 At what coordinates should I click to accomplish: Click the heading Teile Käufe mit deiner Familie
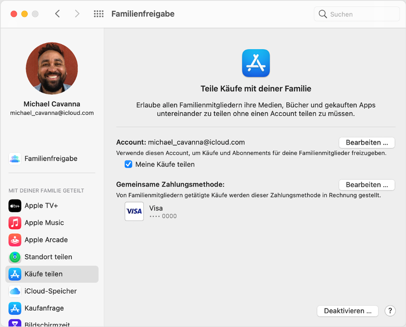[256, 89]
